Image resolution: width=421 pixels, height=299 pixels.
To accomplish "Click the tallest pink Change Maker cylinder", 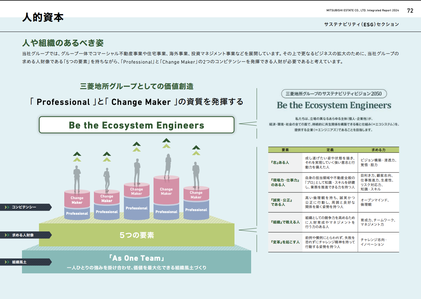I will [x=166, y=190].
